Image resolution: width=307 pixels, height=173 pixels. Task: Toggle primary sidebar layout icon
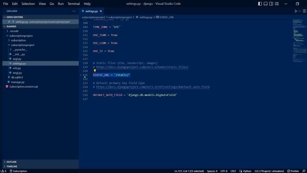pyautogui.click(x=260, y=4)
